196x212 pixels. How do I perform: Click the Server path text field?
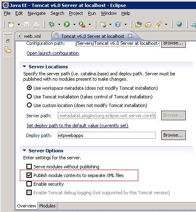[106, 116]
